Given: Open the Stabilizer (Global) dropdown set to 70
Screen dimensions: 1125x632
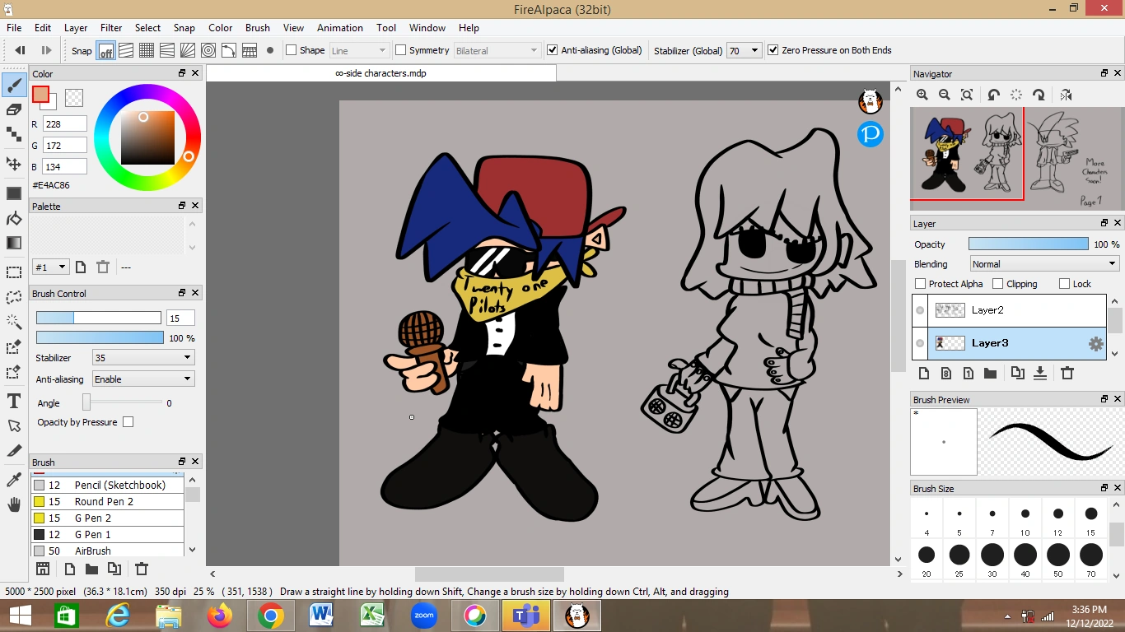Looking at the screenshot, I should click(x=744, y=50).
